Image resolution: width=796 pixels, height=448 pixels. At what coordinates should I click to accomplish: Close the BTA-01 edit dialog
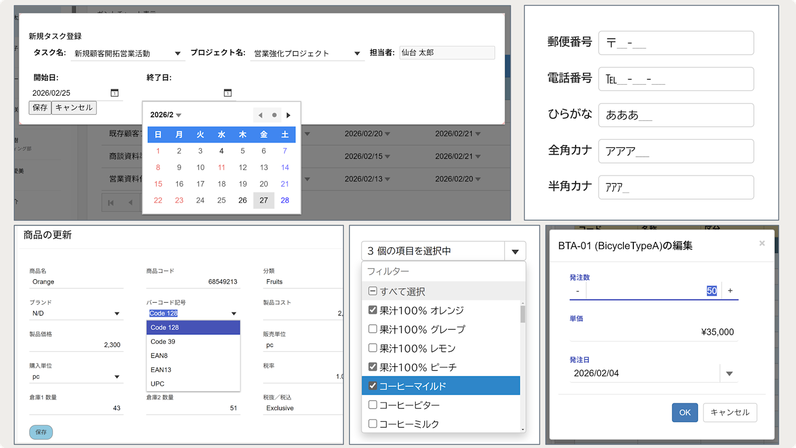(x=762, y=243)
